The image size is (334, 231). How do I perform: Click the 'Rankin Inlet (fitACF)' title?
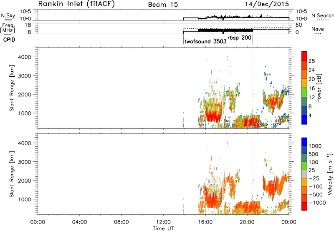click(x=76, y=4)
